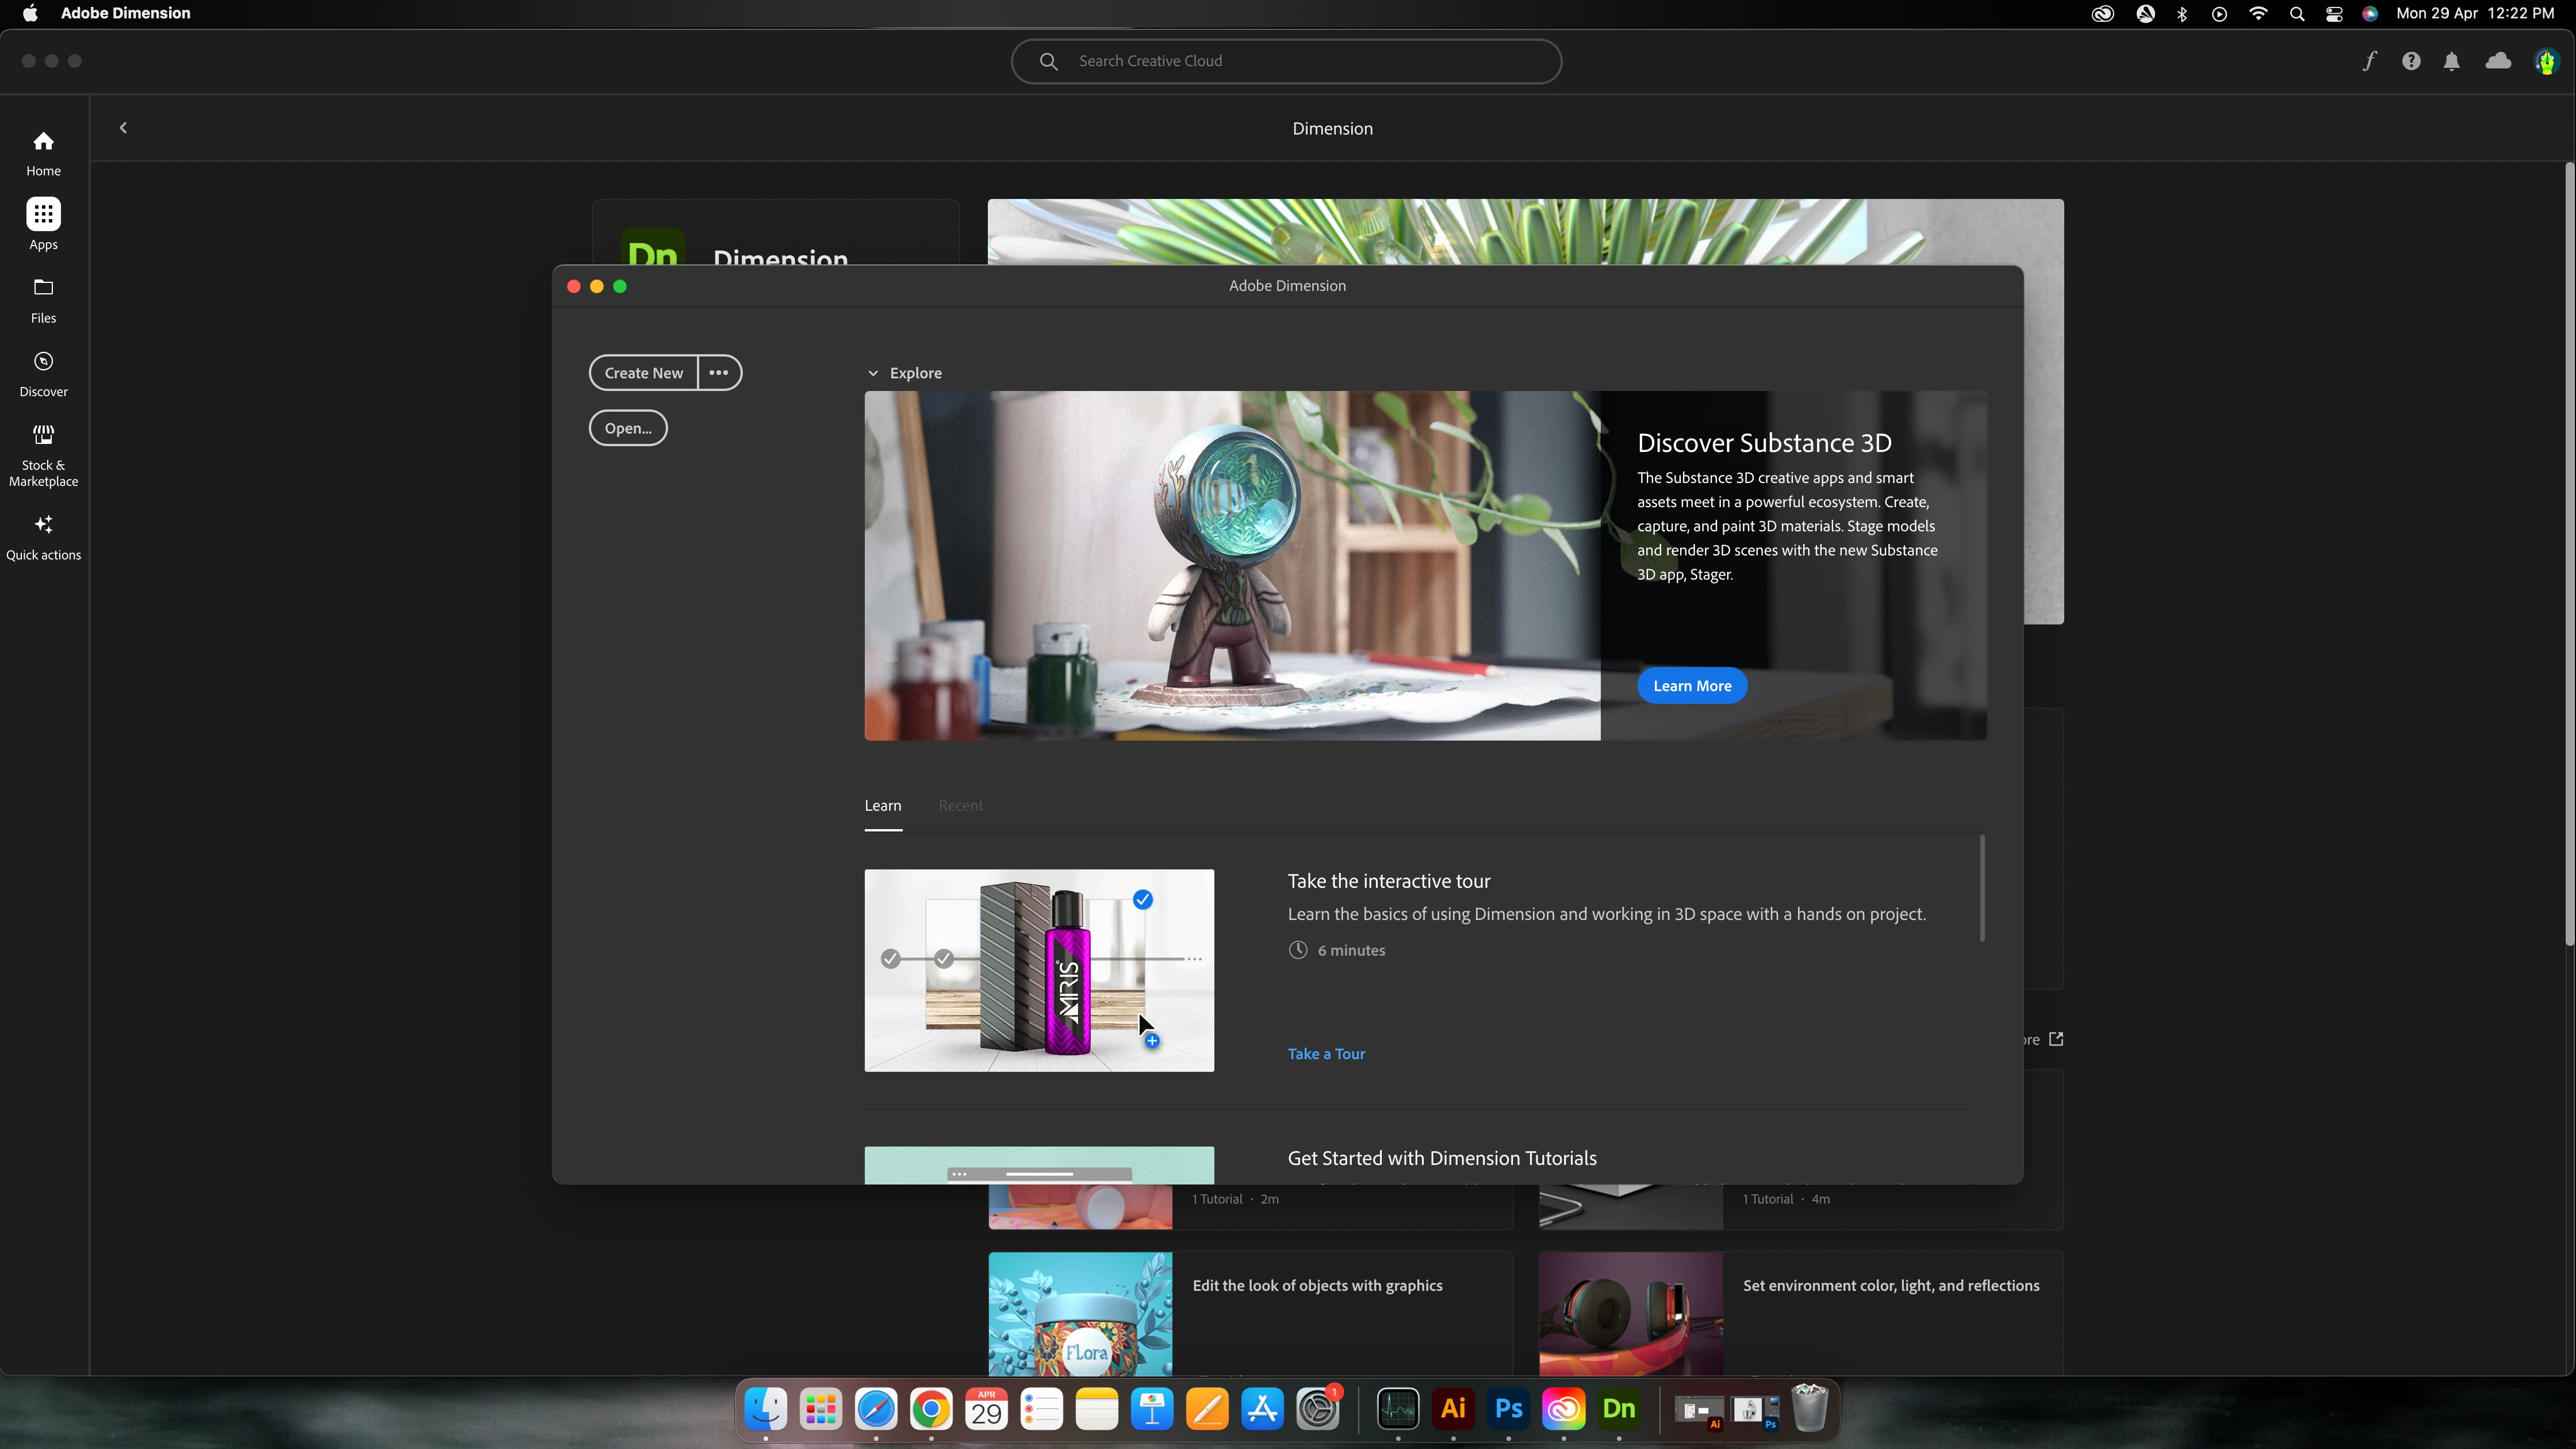This screenshot has width=2576, height=1449.
Task: Click the Create New button
Action: (643, 373)
